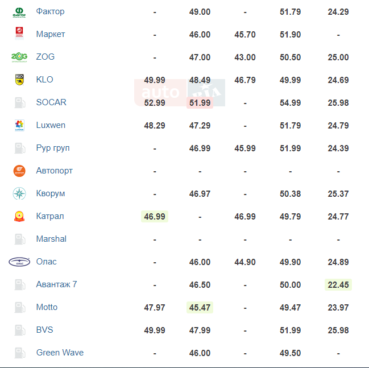Viewport: 369px width, 368px height.
Task: Open the Авантаж 7 link
Action: (56, 284)
